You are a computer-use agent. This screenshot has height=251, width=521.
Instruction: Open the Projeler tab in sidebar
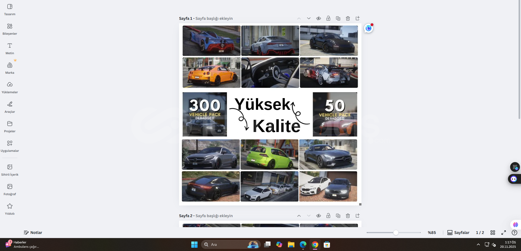pos(10,127)
